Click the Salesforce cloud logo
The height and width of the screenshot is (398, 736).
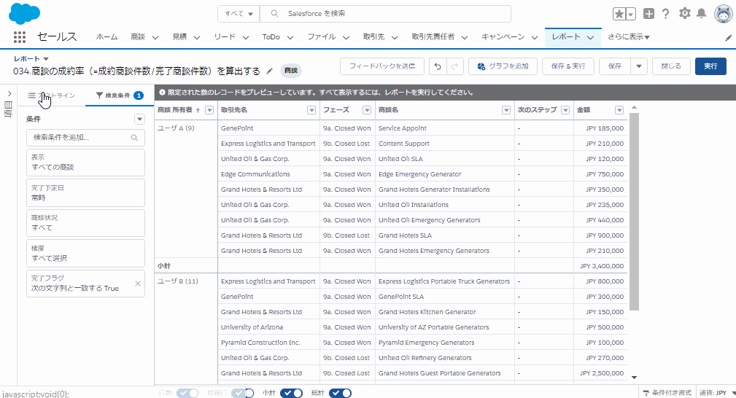(24, 14)
